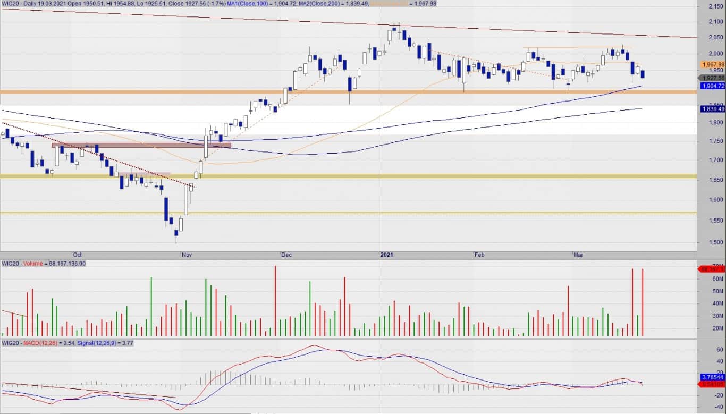Click the blue 3.76544 Signal value tag

[712, 377]
